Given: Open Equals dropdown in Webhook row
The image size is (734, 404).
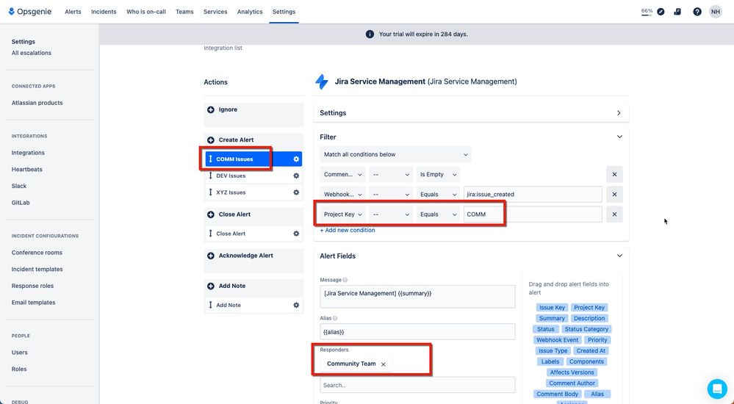Looking at the screenshot, I should pos(438,194).
